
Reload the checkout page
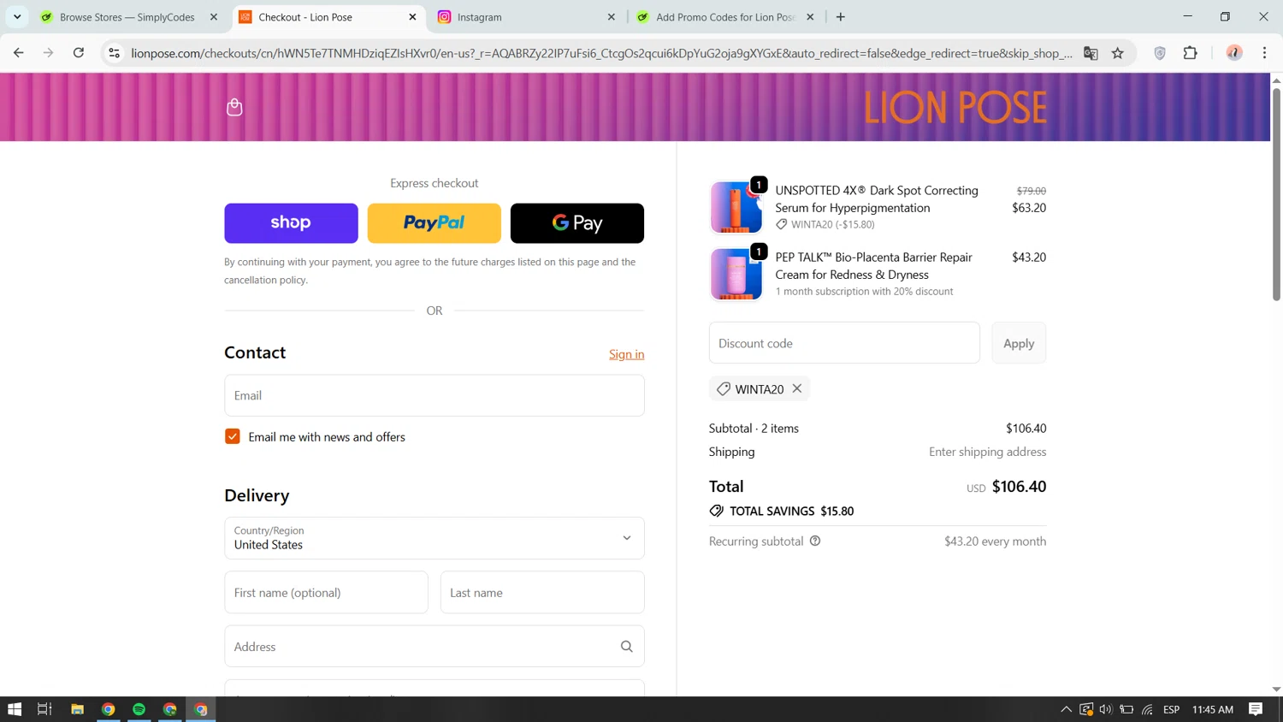point(79,53)
